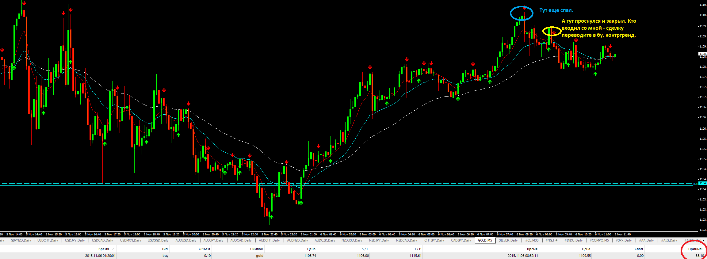Image resolution: width=707 pixels, height=259 pixels.
Task: Switch to the GBPNZD,Daily chart tab
Action: coord(21,241)
